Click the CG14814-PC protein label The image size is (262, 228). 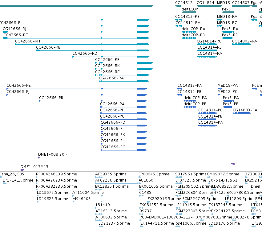pyautogui.click(x=210, y=110)
